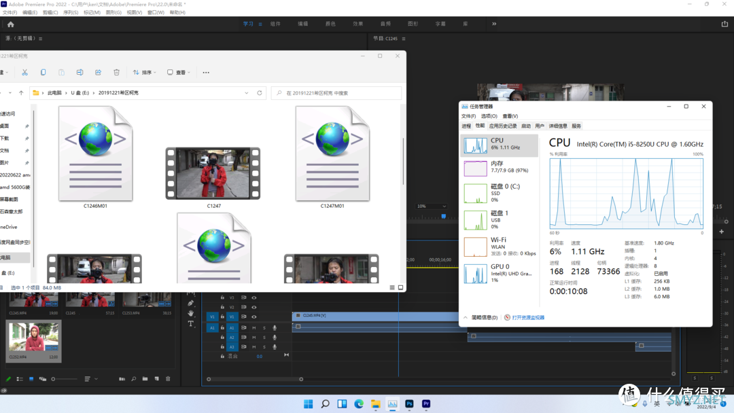The width and height of the screenshot is (734, 413).
Task: Switch to Task Manager App history tab
Action: pos(503,126)
